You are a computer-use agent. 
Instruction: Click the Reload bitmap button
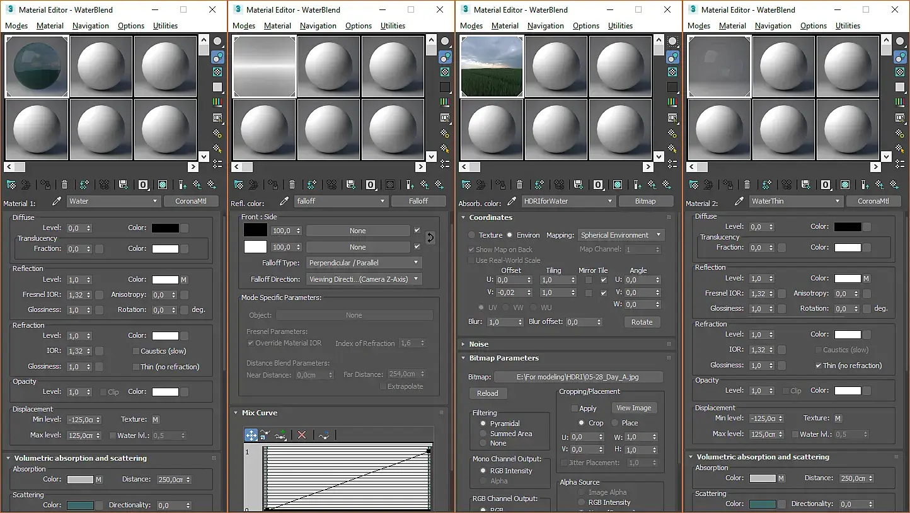pyautogui.click(x=488, y=393)
